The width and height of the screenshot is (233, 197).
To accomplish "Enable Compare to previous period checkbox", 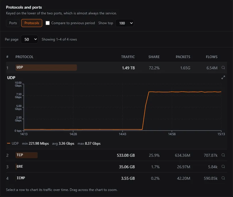I will point(48,23).
